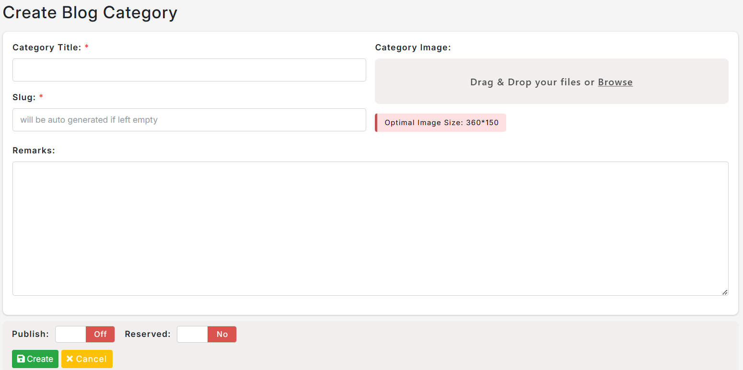Click the Remarks label text
Viewport: 743px width, 370px height.
click(34, 150)
